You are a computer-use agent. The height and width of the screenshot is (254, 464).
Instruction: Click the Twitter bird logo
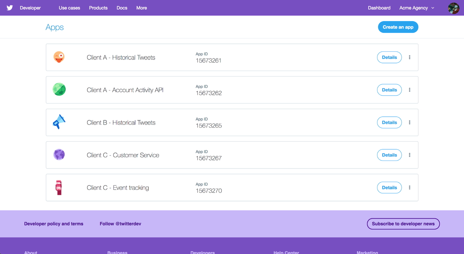[10, 8]
